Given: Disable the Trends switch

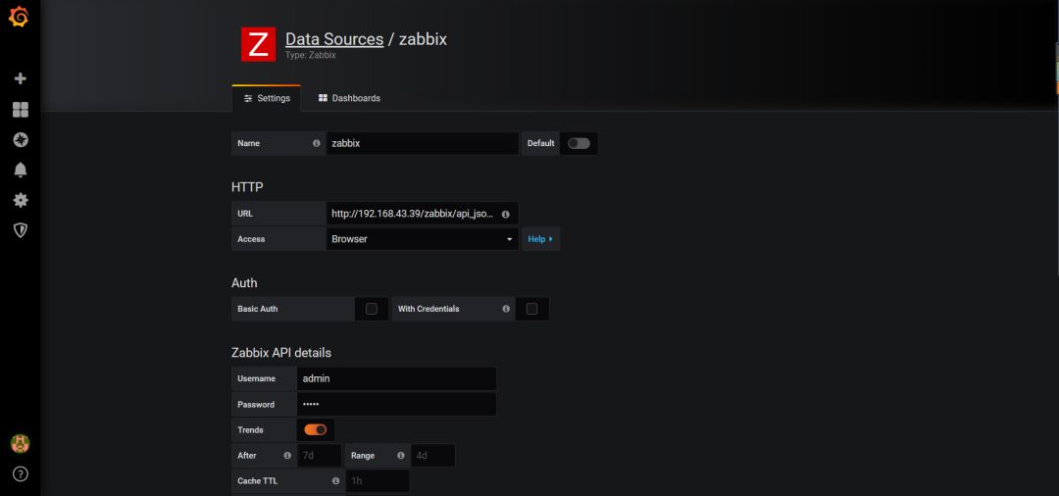Looking at the screenshot, I should pyautogui.click(x=316, y=430).
